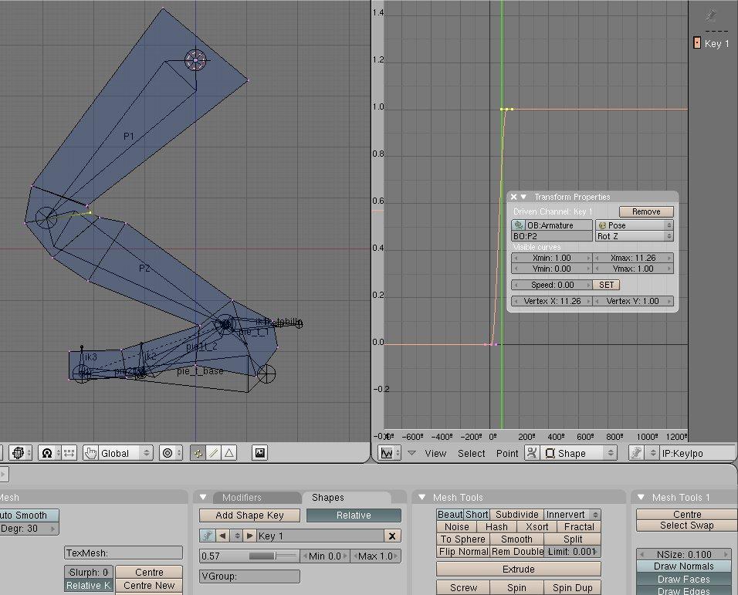Click the shape key pin icon
This screenshot has height=595, width=738.
point(207,536)
